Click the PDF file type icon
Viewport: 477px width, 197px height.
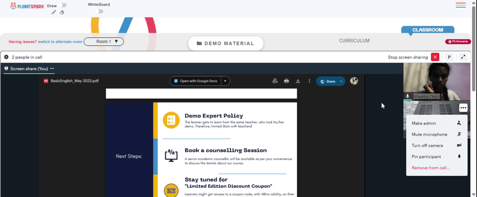[46, 81]
